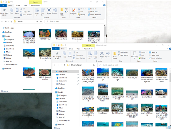
Task: Click Select all in corals window
Action: (x=92, y=9)
